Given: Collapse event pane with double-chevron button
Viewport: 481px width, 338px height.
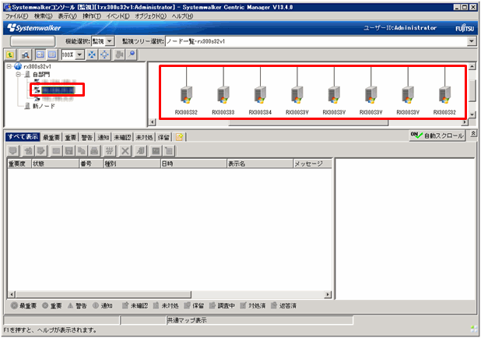Looking at the screenshot, I should coord(473,133).
